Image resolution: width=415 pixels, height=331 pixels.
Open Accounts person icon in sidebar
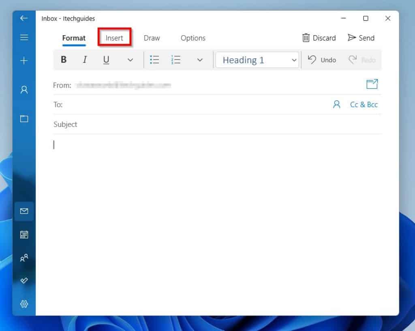coord(24,90)
